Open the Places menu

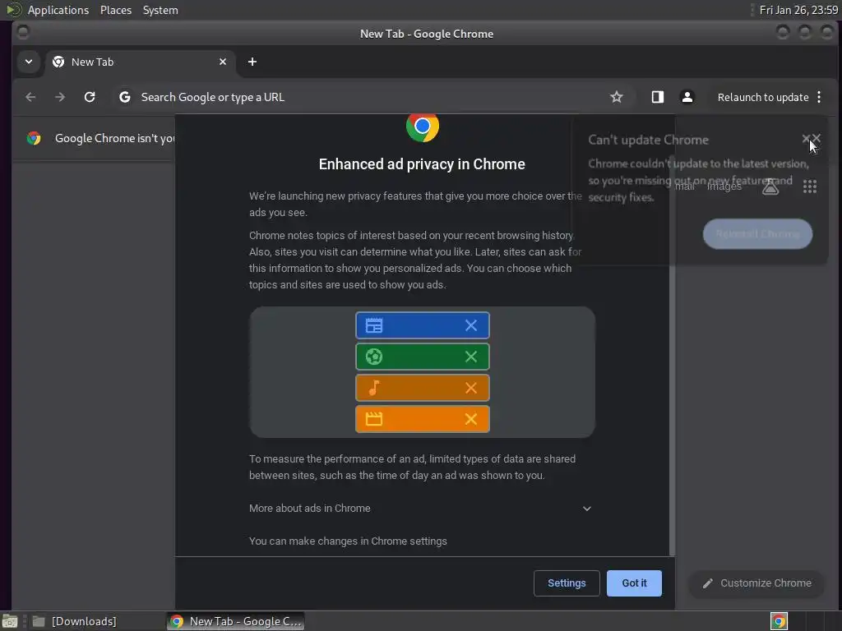point(115,10)
